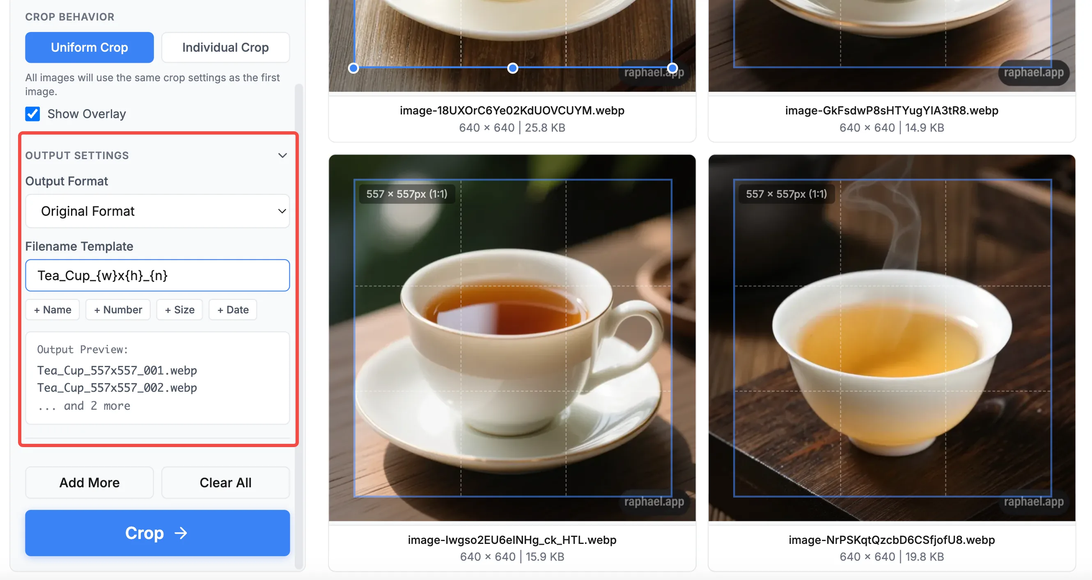Grab the bottom-left crop handle dot
The height and width of the screenshot is (580, 1092).
click(x=353, y=68)
